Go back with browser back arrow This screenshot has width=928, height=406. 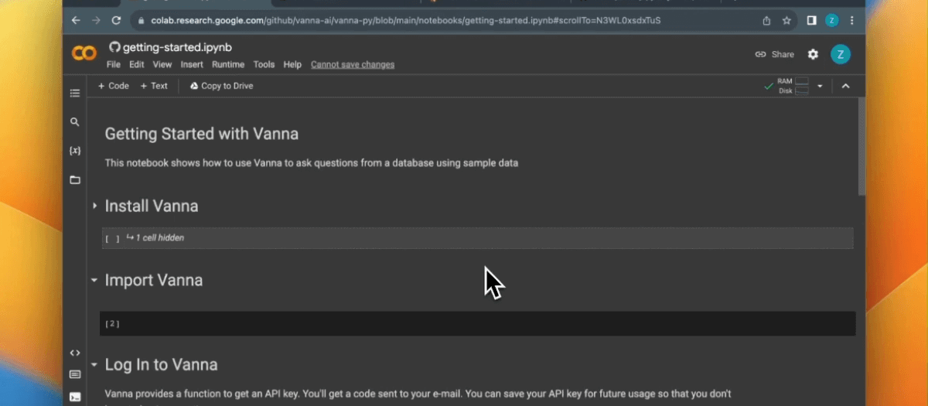(75, 21)
